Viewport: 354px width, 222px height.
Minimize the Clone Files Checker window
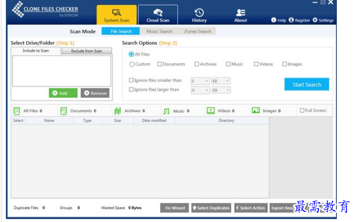pos(315,2)
